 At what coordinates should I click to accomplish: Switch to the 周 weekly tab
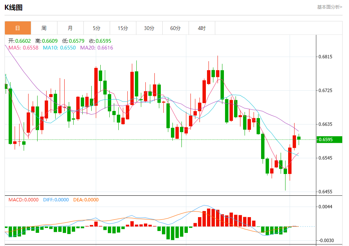(44, 28)
